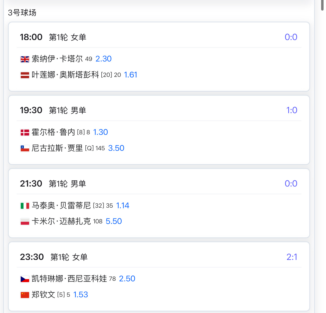Click the Czech flag beside 凯特琳娜·西尼亚科娃
Image resolution: width=326 pixels, height=313 pixels.
click(25, 279)
